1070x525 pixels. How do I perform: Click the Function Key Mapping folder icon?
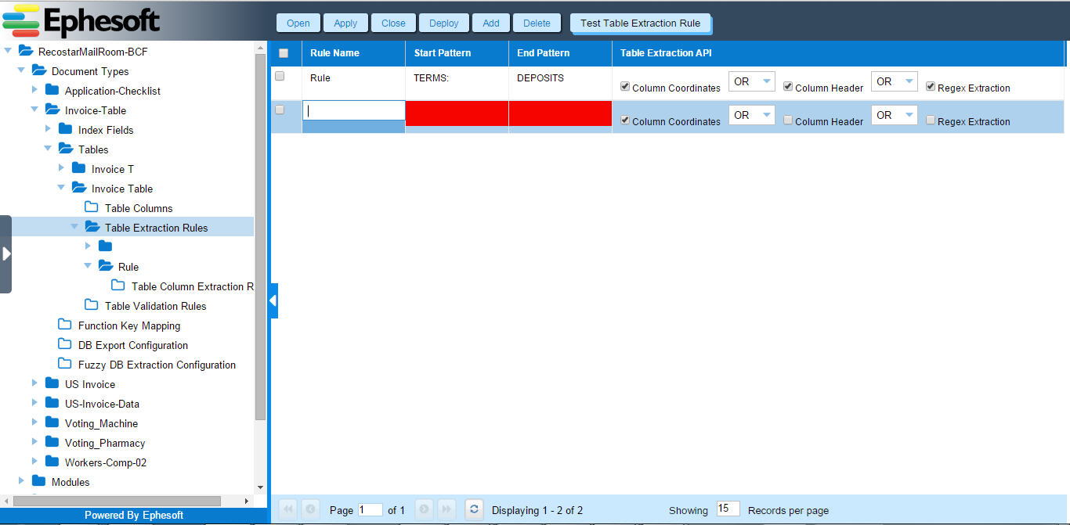65,325
